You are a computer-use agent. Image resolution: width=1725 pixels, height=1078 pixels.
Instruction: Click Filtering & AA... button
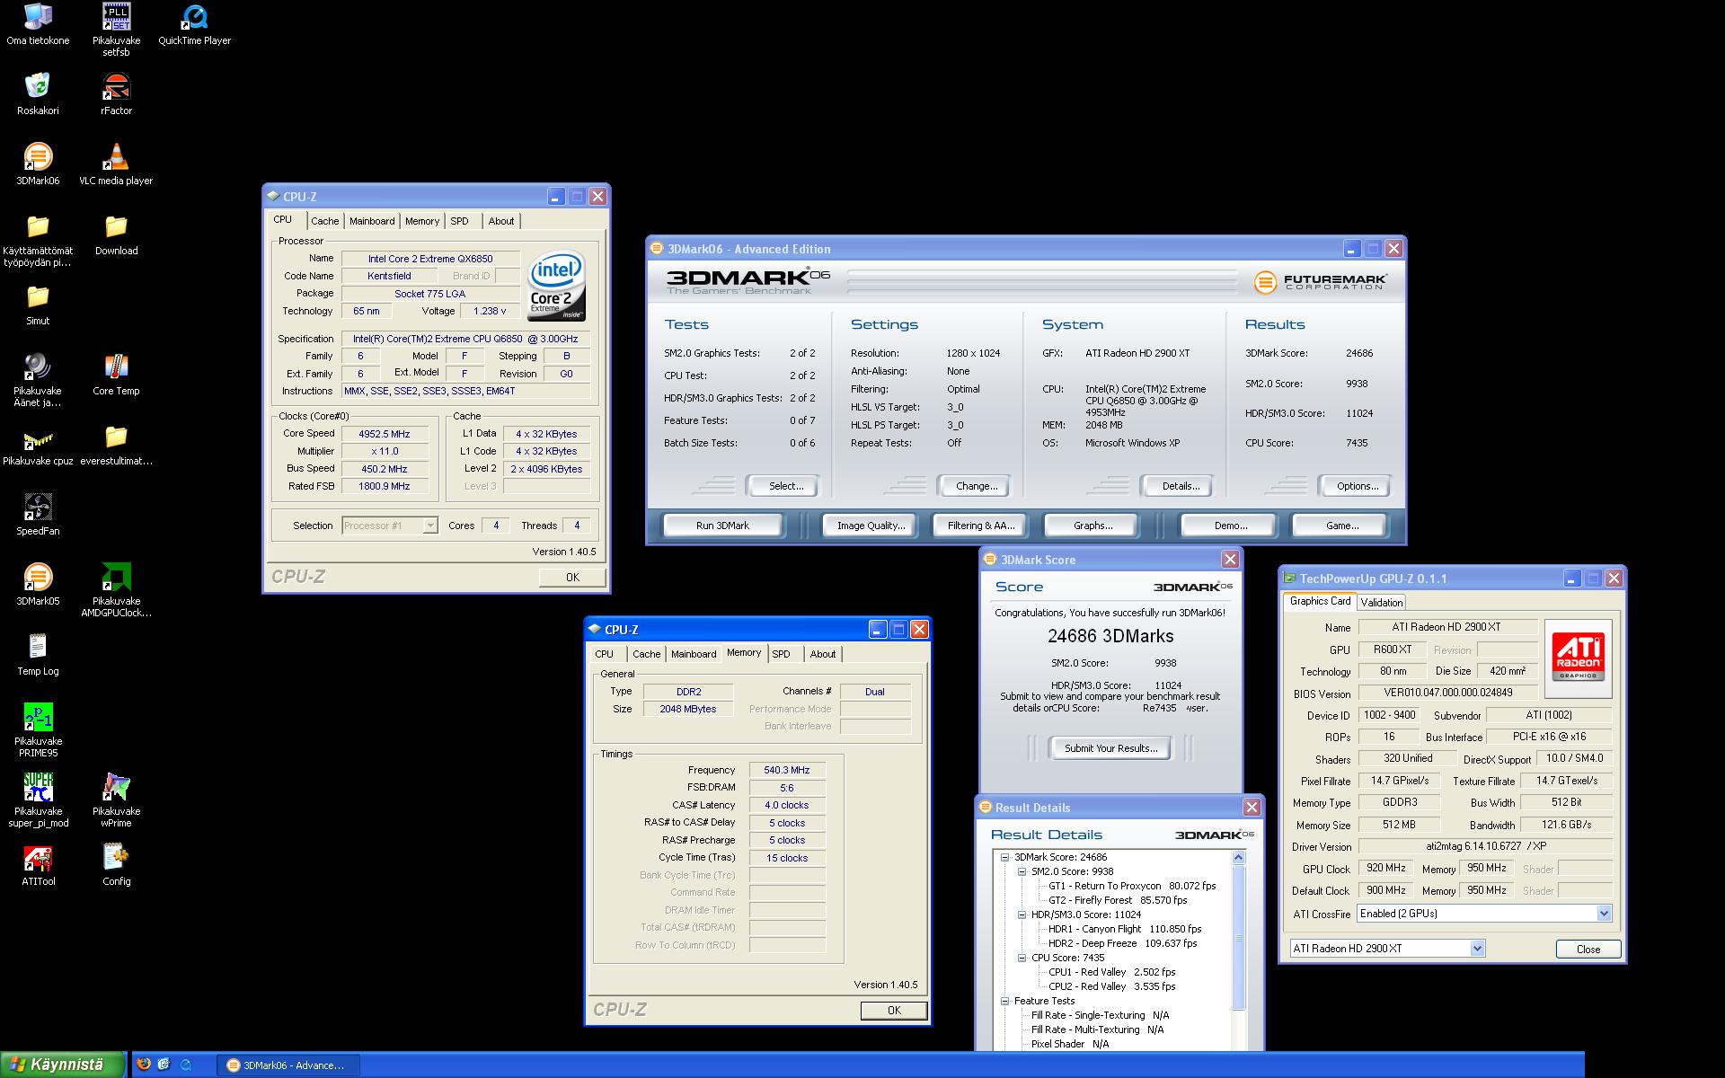(981, 526)
